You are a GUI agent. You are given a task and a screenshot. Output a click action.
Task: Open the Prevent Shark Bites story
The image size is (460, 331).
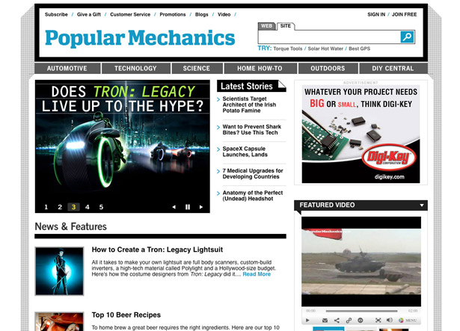pos(252,129)
